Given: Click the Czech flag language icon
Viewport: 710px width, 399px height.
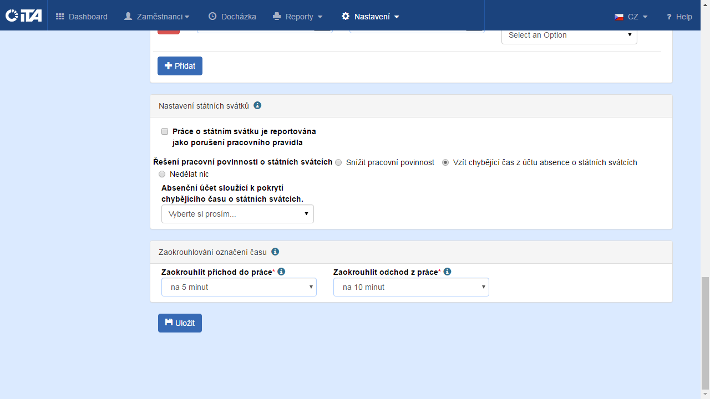Looking at the screenshot, I should [x=619, y=17].
